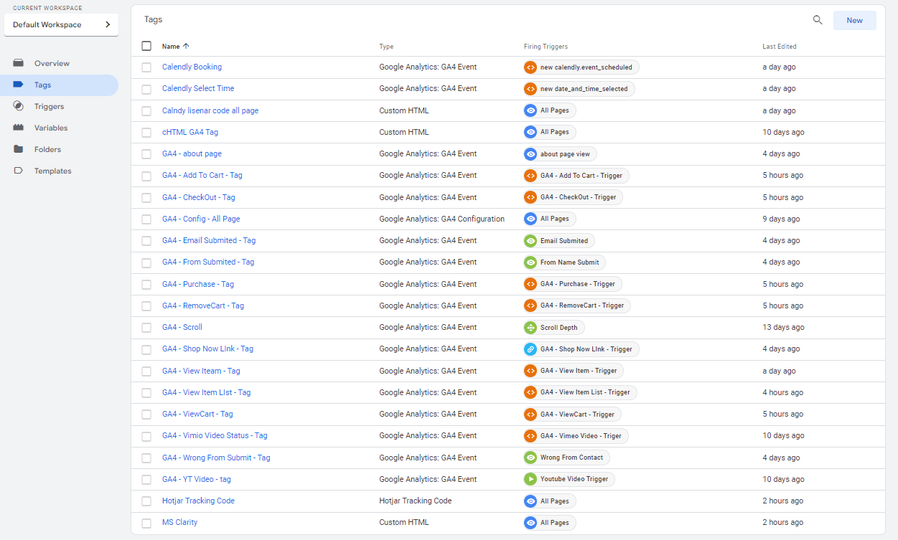Click Hotjar Tracking Code in Type column
The height and width of the screenshot is (540, 898).
point(416,501)
